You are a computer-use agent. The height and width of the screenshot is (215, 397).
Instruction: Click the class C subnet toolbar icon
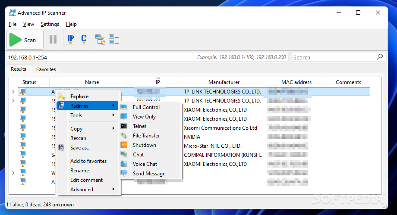pos(84,40)
